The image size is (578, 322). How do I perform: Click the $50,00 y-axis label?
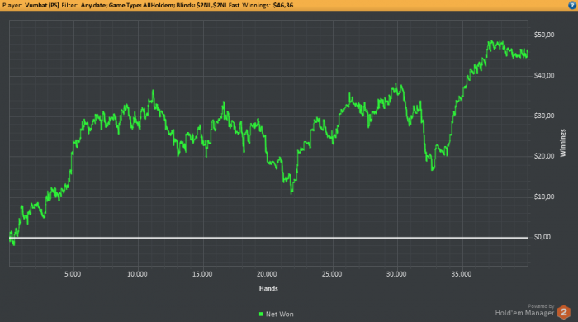[544, 35]
